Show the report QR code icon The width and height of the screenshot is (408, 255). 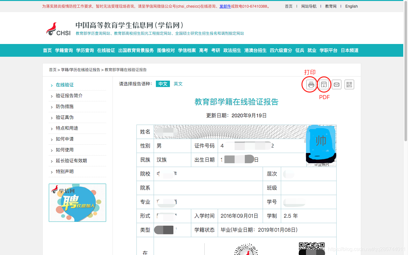[349, 84]
